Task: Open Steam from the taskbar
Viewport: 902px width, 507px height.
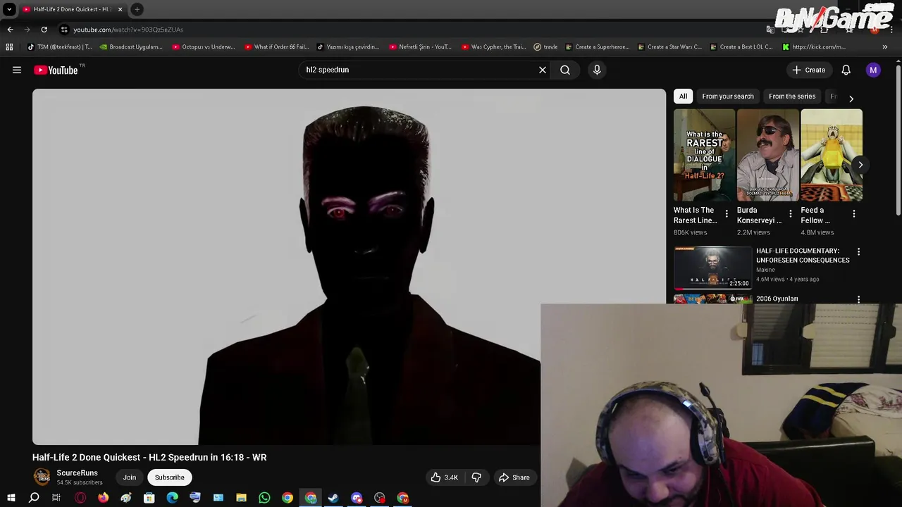Action: pos(333,498)
